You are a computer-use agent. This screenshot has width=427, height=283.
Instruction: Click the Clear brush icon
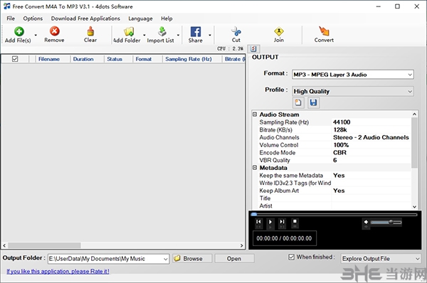90,31
